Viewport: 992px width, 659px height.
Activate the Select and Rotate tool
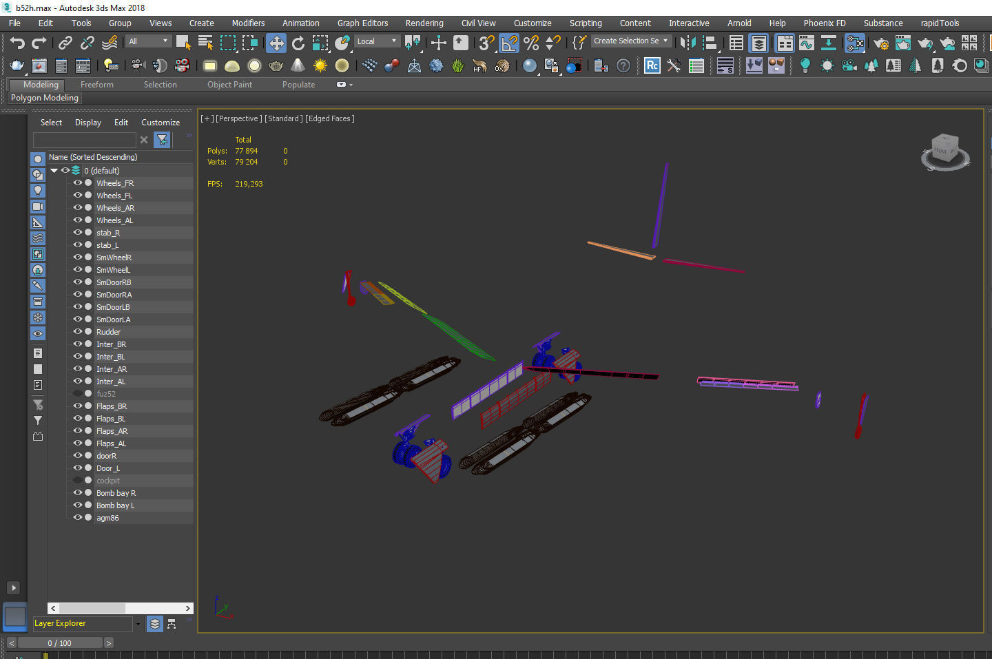click(298, 43)
